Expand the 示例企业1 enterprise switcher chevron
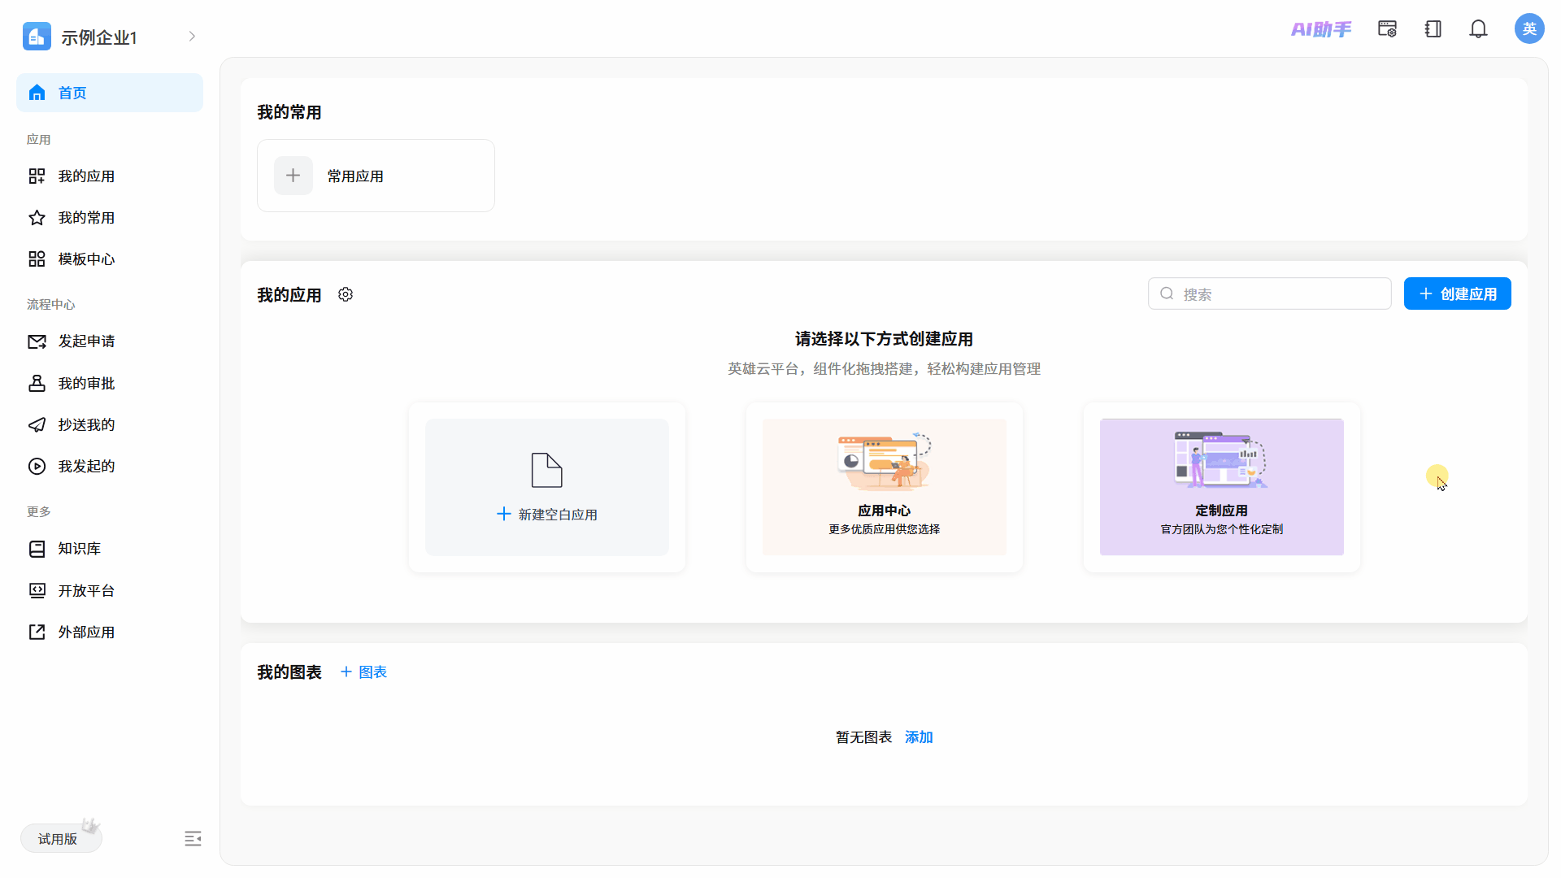Viewport: 1561px width, 878px height. 192,37
